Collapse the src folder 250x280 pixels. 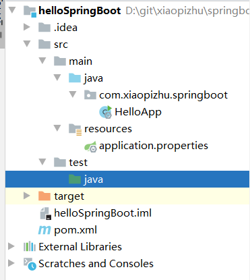click(27, 44)
